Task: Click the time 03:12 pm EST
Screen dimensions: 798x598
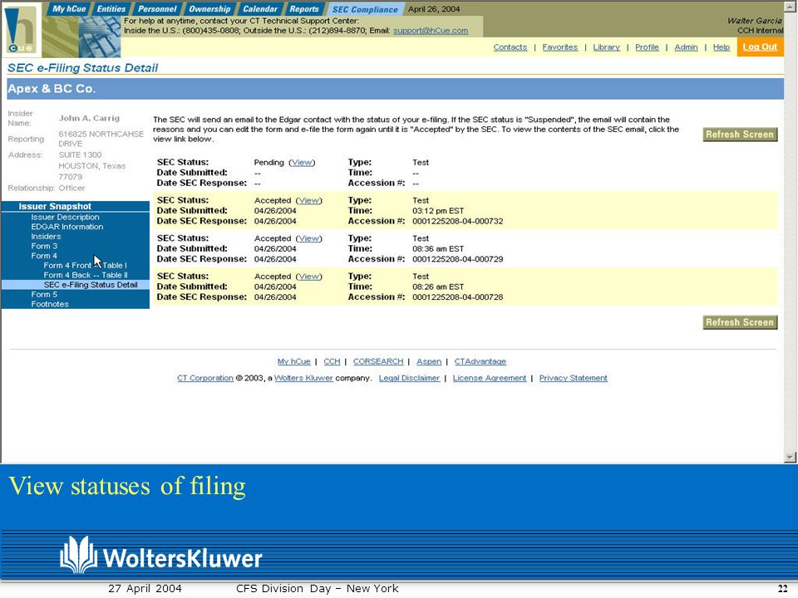Action: (438, 210)
